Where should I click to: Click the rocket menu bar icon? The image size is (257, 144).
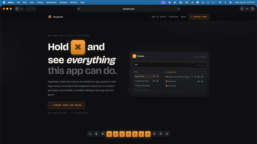pos(175,3)
